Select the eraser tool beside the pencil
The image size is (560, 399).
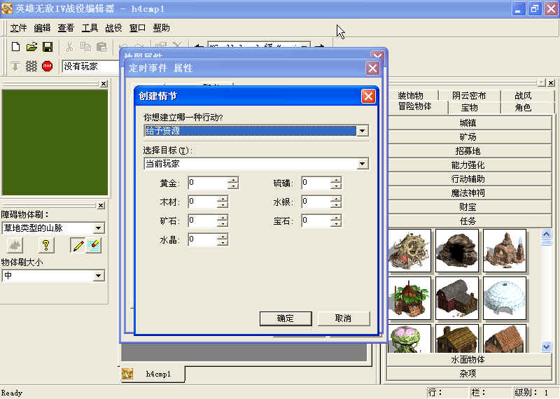coord(93,245)
